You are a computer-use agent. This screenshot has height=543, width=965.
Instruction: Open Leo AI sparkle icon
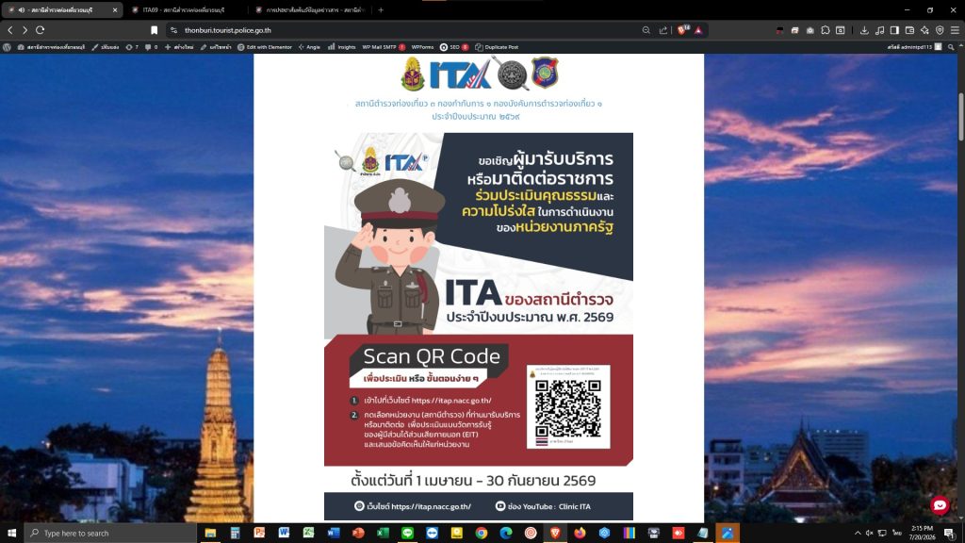[924, 30]
